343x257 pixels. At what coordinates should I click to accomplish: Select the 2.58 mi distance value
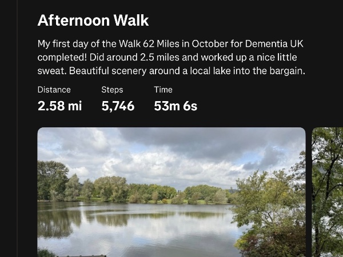(60, 106)
